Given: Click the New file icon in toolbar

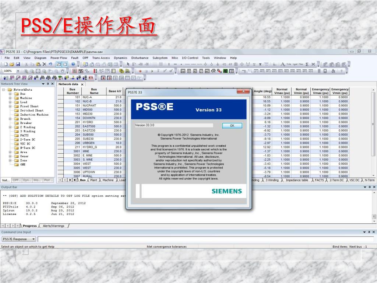Looking at the screenshot, I should pyautogui.click(x=6, y=64).
